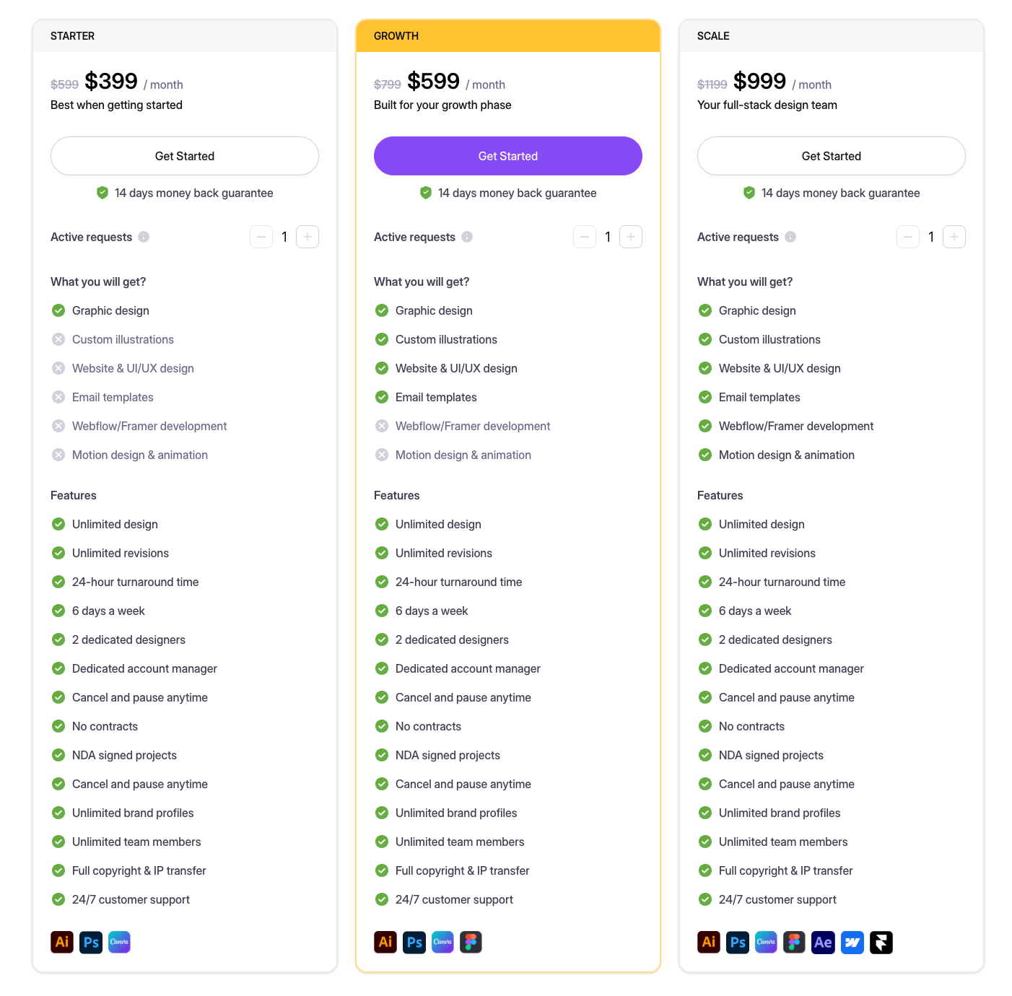Decrease Active requests on the Starter plan
Screen dimensions: 1012x996
(x=261, y=237)
